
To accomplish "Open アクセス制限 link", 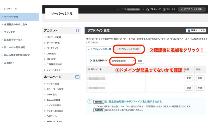I will click(x=53, y=84).
